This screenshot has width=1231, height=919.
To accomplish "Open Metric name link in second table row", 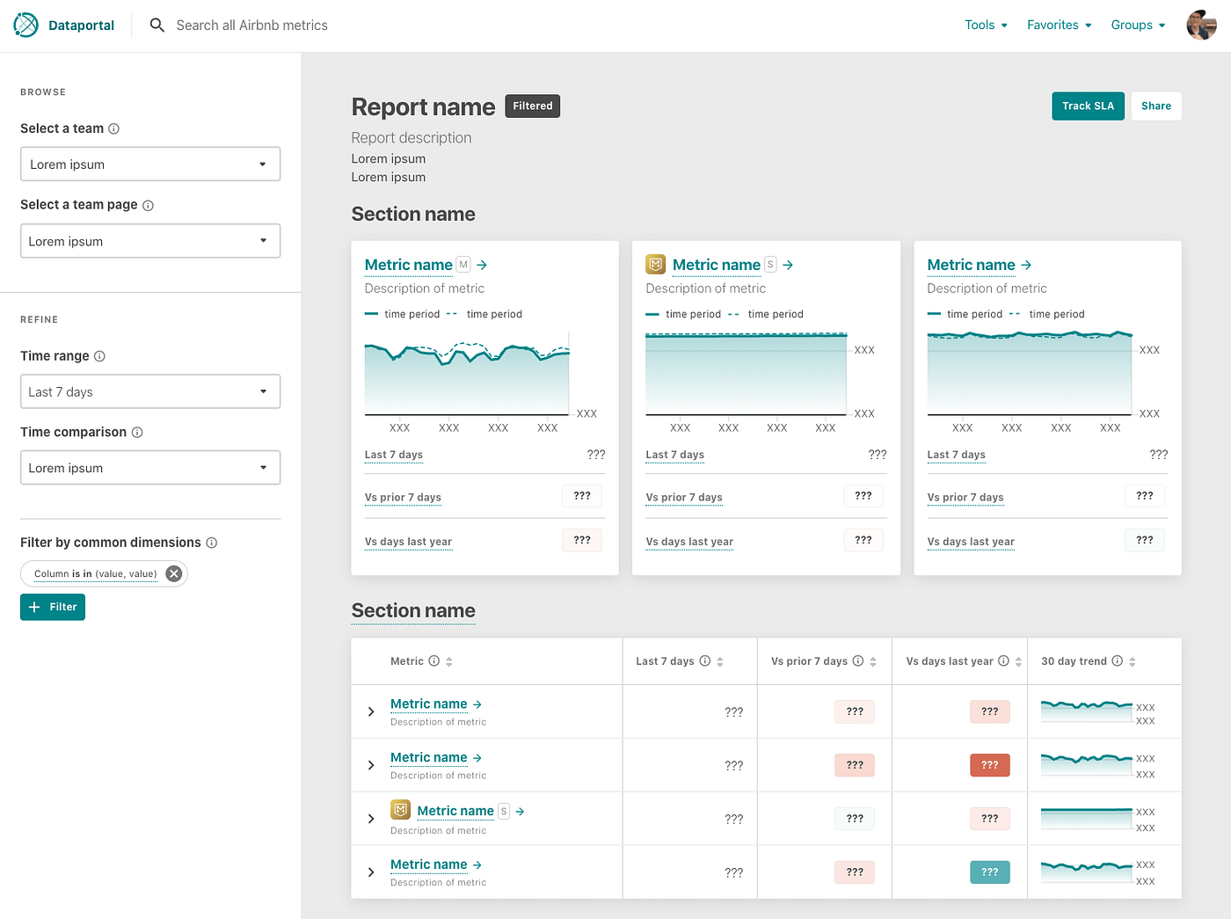I will click(429, 757).
